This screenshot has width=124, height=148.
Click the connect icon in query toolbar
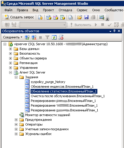pyautogui.click(x=7, y=25)
